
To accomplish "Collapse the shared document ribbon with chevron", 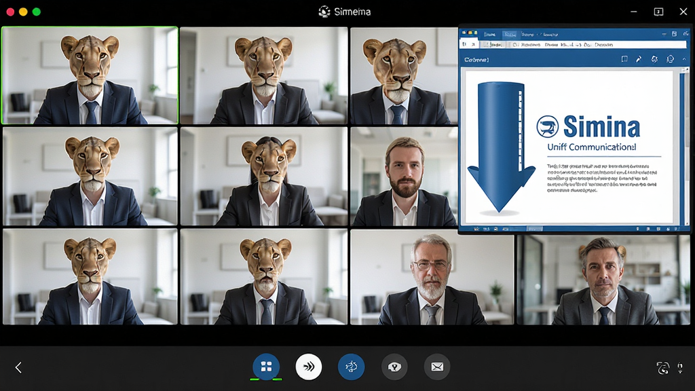I will 684,59.
